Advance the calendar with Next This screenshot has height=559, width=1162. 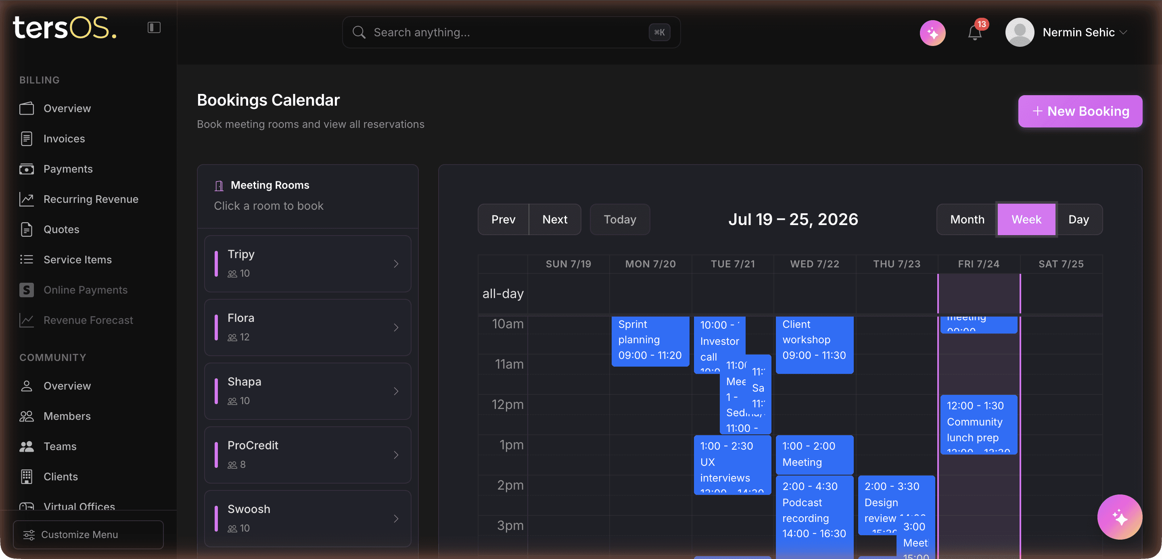coord(555,219)
